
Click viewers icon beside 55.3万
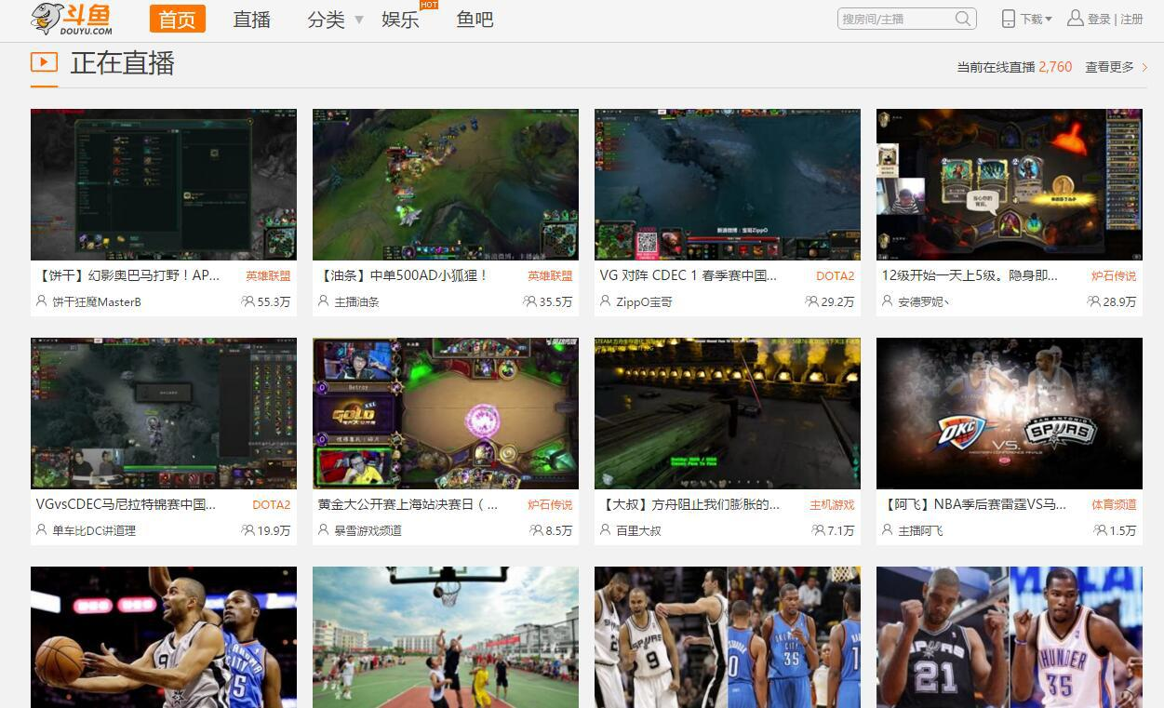(x=248, y=301)
